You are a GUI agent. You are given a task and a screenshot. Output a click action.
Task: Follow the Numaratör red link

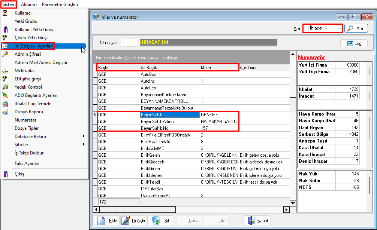point(311,57)
